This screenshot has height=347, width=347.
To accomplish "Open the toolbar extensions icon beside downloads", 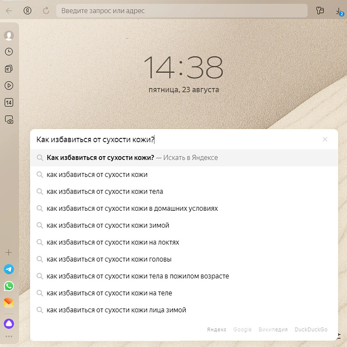I will click(x=320, y=10).
